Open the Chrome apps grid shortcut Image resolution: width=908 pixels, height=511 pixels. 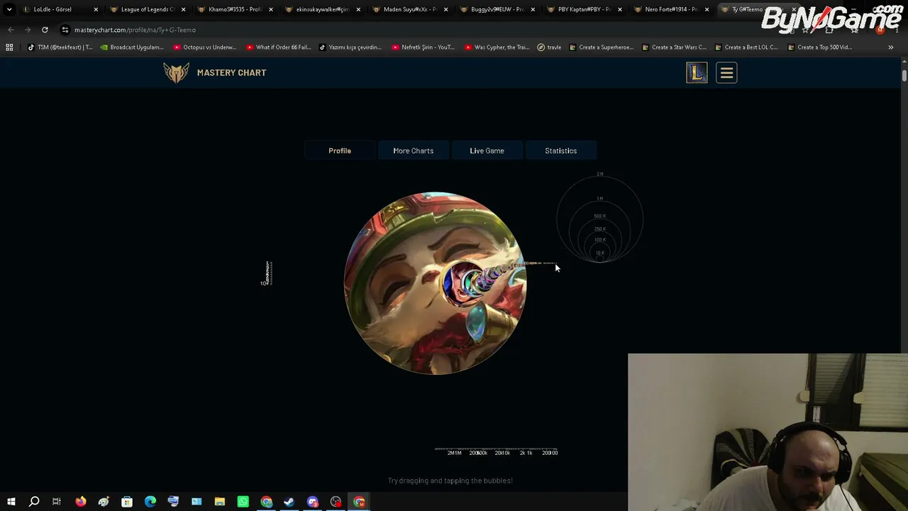point(9,48)
